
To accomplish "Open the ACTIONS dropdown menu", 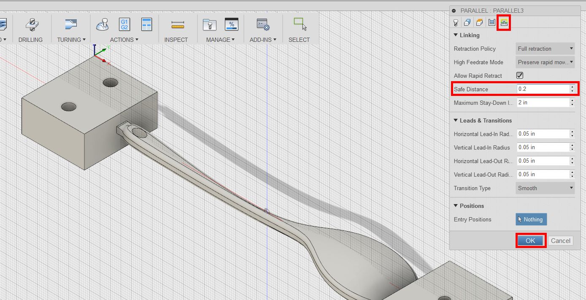I will pyautogui.click(x=124, y=40).
